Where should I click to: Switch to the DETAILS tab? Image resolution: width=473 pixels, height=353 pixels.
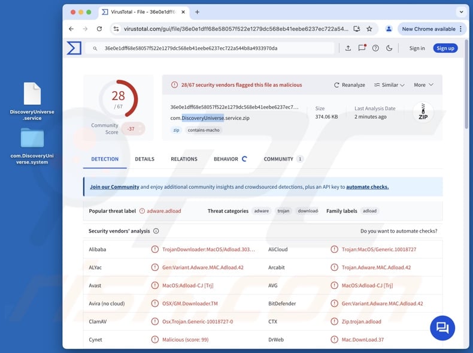pyautogui.click(x=144, y=159)
